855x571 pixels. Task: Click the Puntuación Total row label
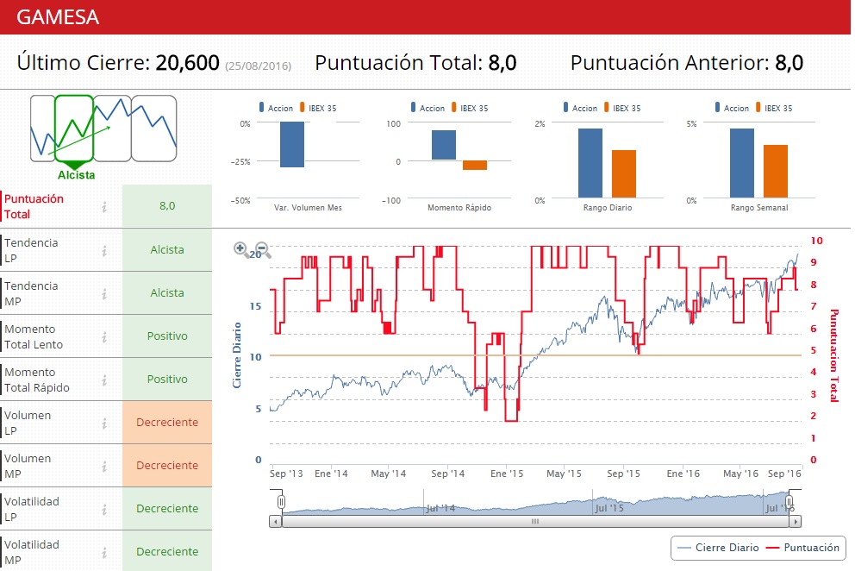coord(34,206)
